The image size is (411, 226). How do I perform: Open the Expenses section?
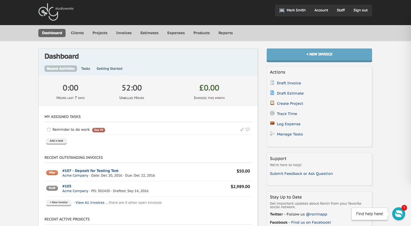click(176, 33)
